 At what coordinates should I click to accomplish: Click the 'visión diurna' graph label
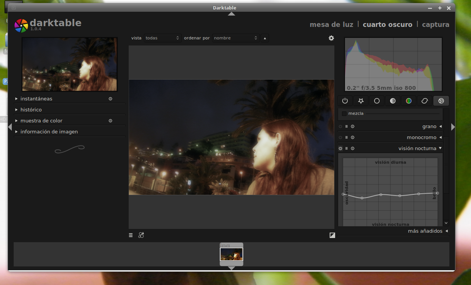(x=391, y=162)
